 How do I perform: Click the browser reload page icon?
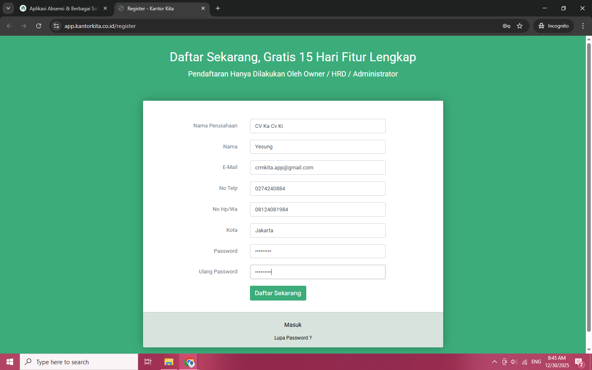coord(39,26)
